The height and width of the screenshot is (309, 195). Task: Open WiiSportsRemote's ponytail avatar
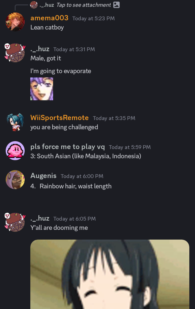tap(15, 122)
